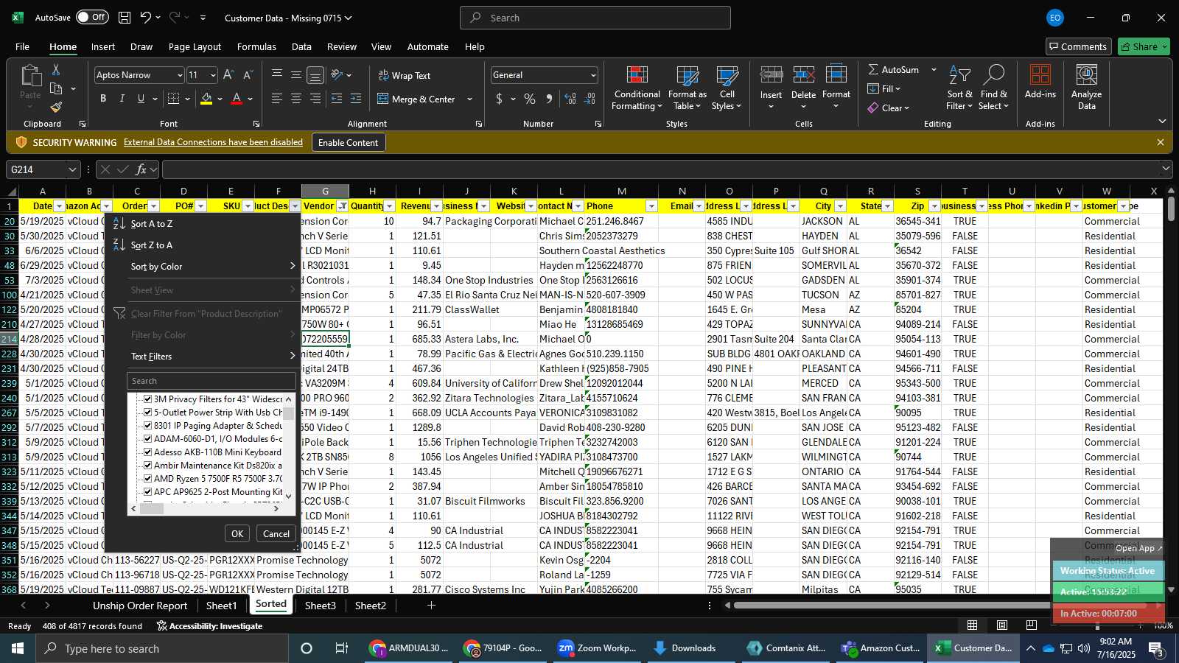
Task: Switch to Sheet3 worksheet tab
Action: click(x=320, y=606)
